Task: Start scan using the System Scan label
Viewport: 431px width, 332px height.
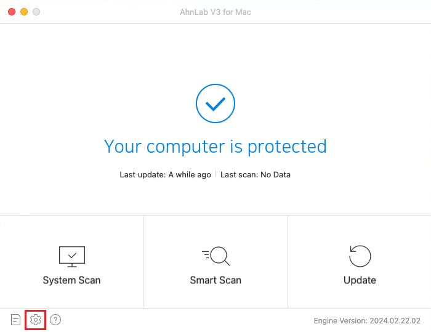Action: coord(72,280)
